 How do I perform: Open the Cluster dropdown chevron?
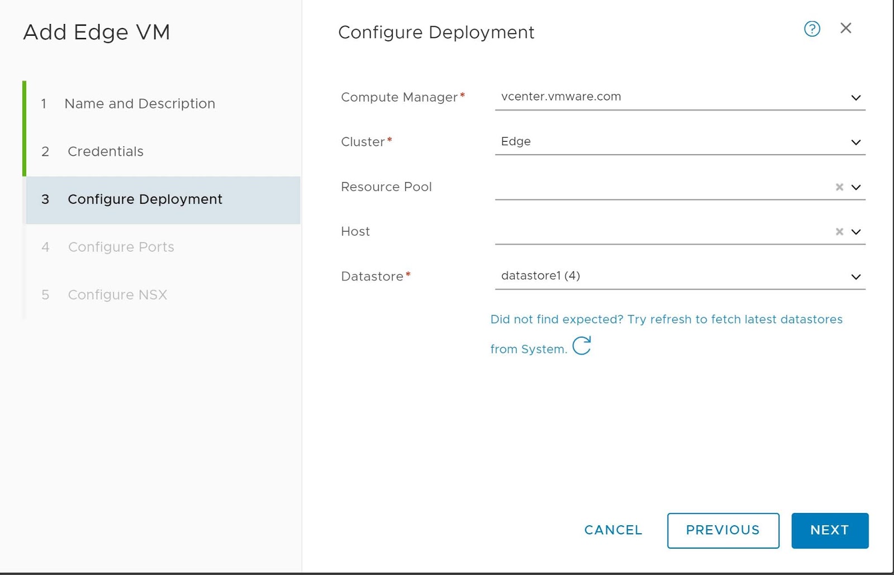(855, 143)
